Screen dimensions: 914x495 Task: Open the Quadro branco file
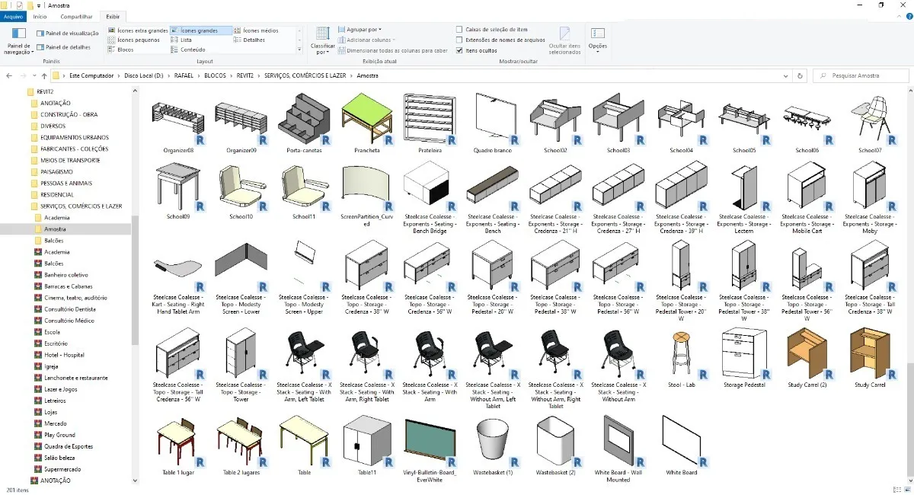tap(493, 124)
